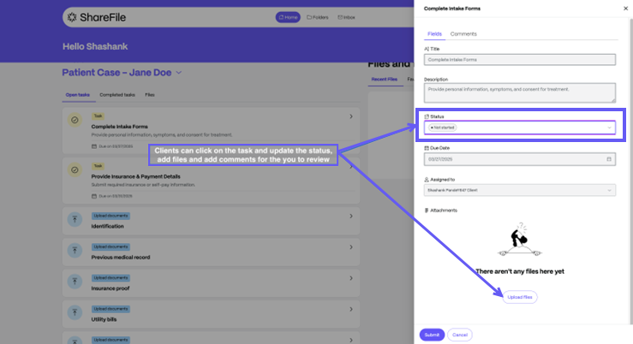Expand the Patient Case – Jane Doe dropdown
Viewport: 633px width, 344px height.
click(x=179, y=73)
